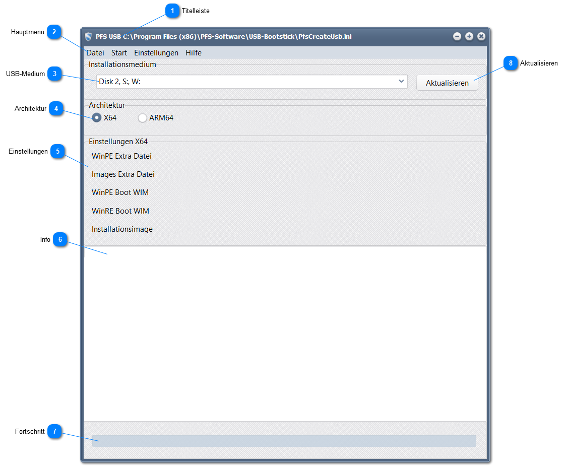Viewport: 566px width, 467px height.
Task: Open the Einstellungen menu
Action: click(156, 53)
